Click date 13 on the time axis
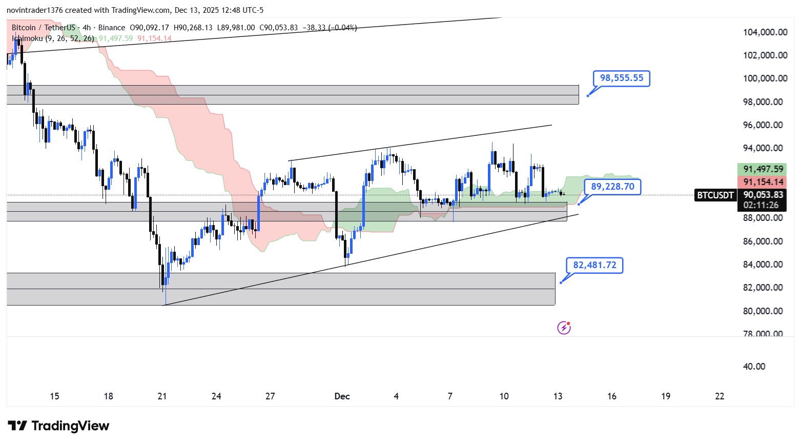The height and width of the screenshot is (445, 801). (558, 396)
